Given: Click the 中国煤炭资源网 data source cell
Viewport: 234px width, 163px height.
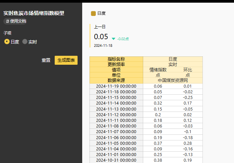Looking at the screenshot, I should point(173,80).
